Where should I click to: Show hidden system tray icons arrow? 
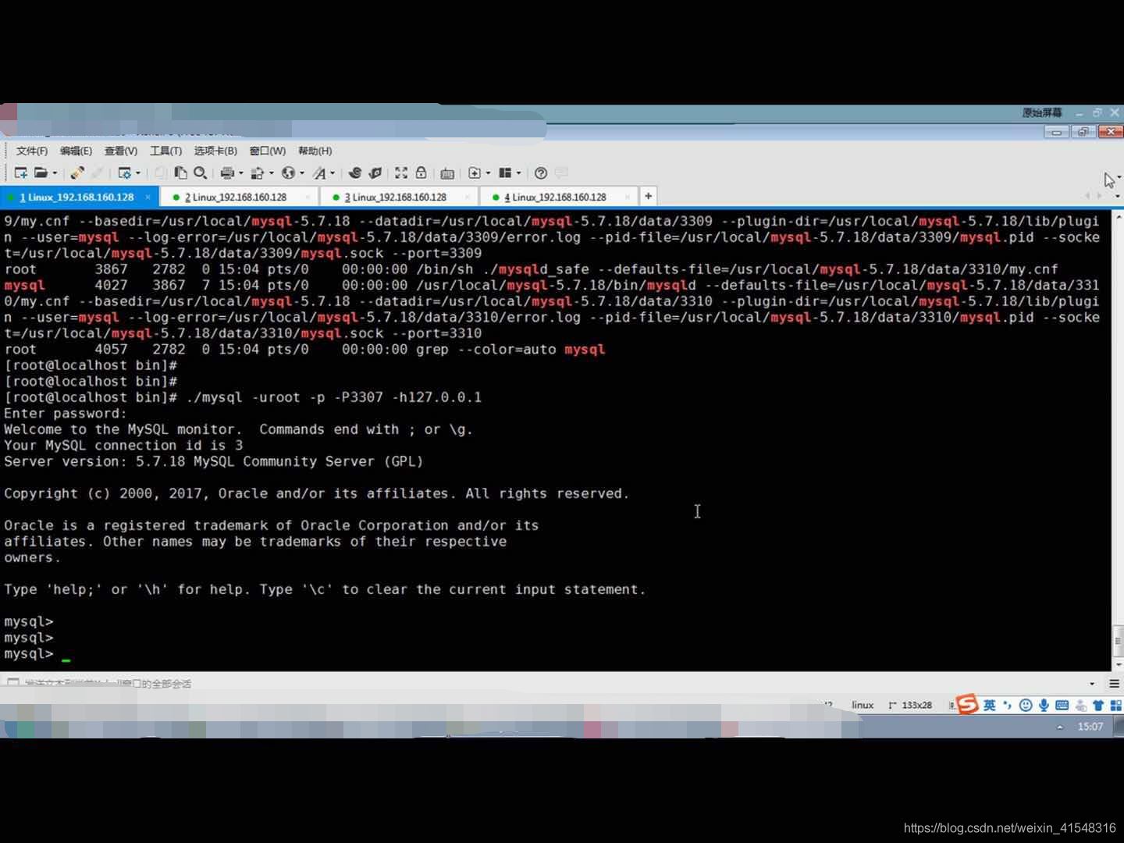pyautogui.click(x=1059, y=727)
